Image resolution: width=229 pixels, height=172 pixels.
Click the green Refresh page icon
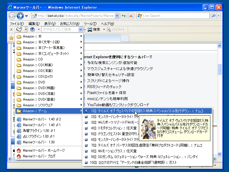tap(124, 16)
